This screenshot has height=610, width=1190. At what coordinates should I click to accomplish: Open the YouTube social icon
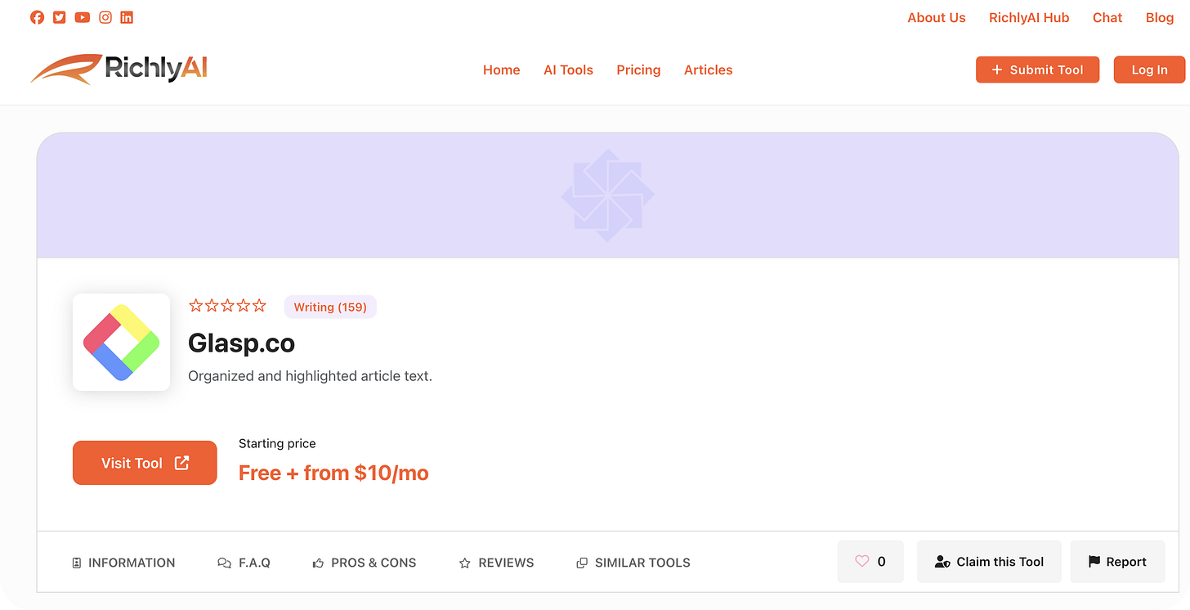pyautogui.click(x=83, y=17)
